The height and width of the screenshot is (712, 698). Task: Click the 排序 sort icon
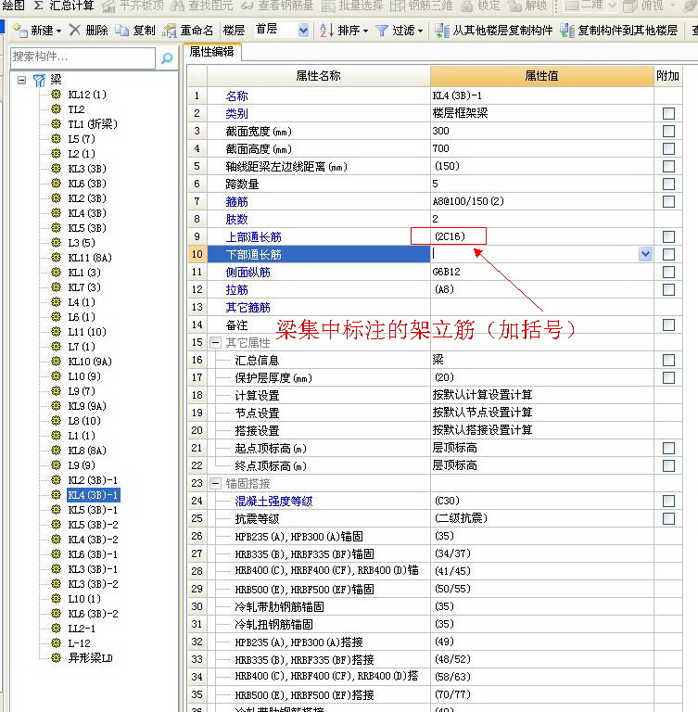coord(326,30)
